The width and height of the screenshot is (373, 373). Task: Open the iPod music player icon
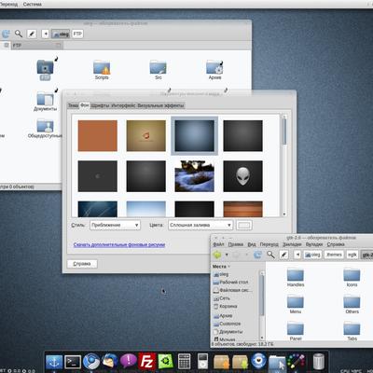[x=202, y=362]
